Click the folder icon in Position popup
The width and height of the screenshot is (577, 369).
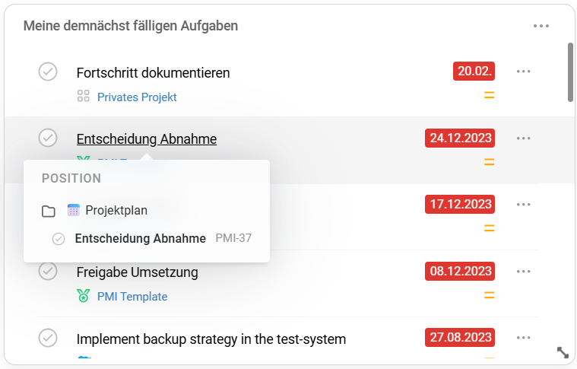[x=49, y=211]
